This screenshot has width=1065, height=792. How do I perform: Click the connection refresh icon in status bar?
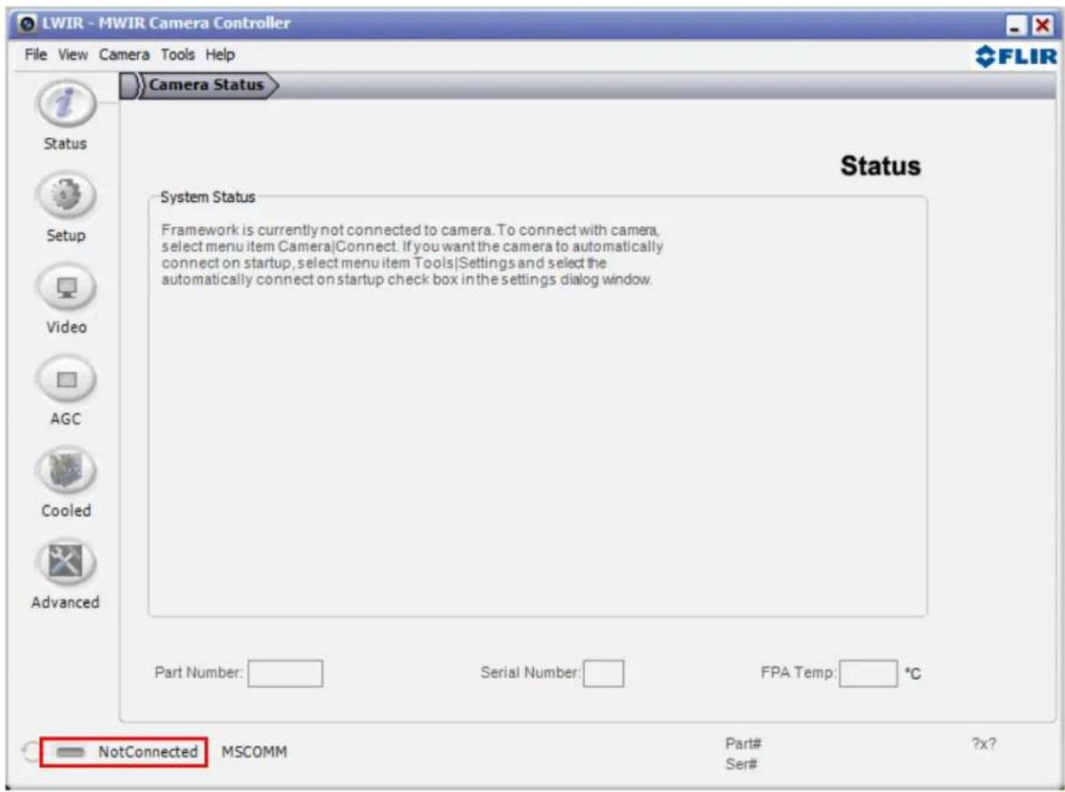pyautogui.click(x=30, y=752)
